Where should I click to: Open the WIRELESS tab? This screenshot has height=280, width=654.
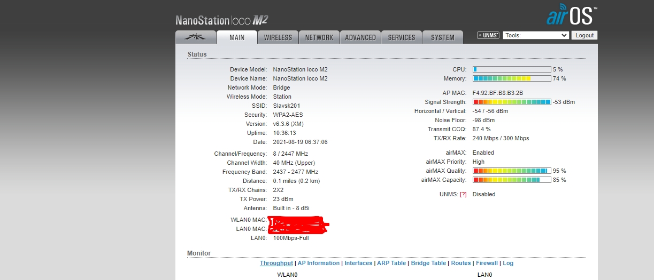point(278,37)
